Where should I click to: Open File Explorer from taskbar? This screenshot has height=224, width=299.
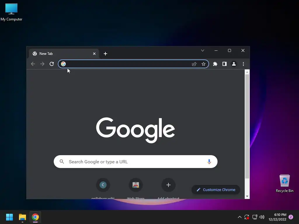[22, 217]
